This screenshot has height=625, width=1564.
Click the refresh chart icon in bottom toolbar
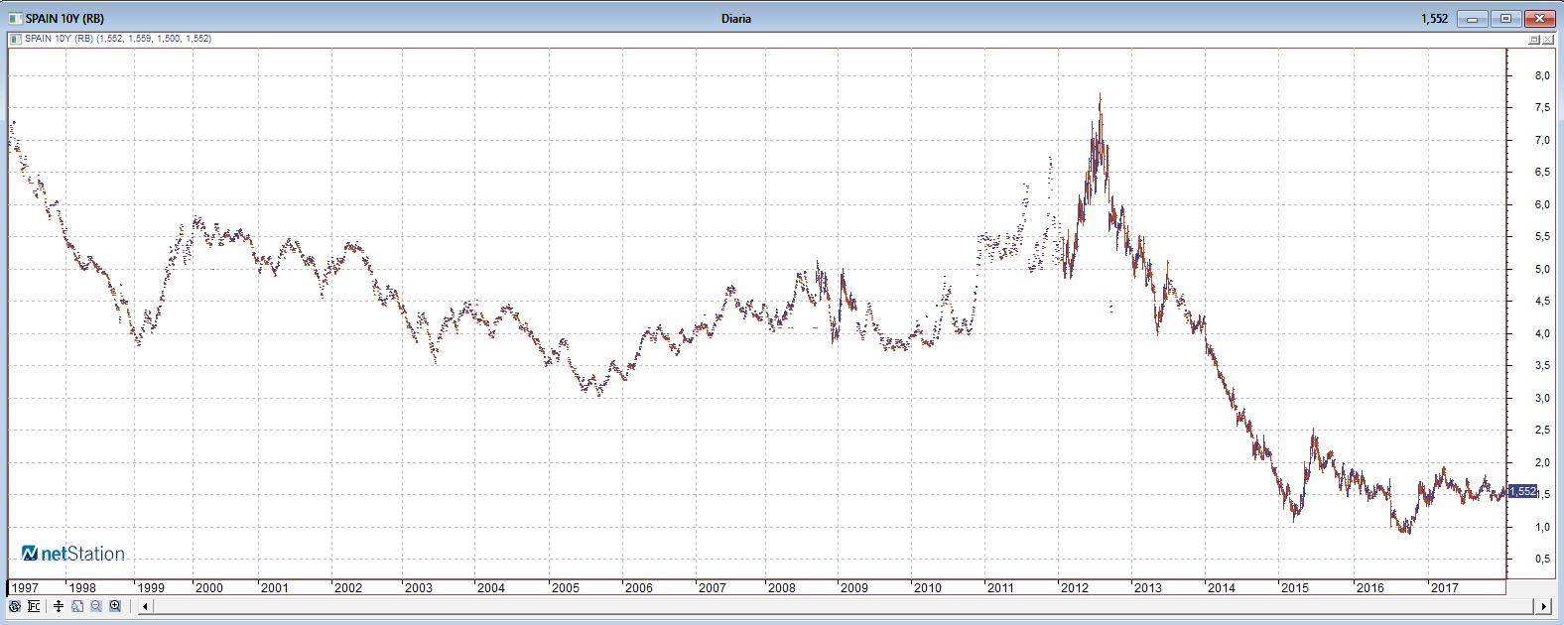15,606
